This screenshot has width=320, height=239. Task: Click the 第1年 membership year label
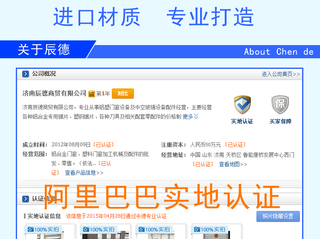click(103, 94)
